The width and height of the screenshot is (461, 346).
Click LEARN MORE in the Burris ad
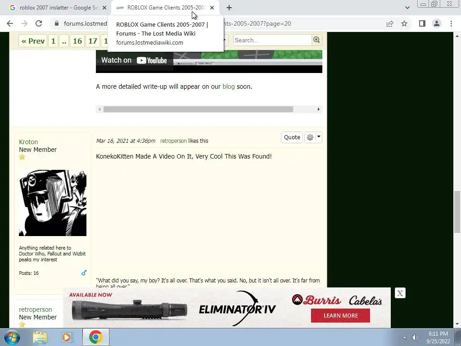[340, 315]
